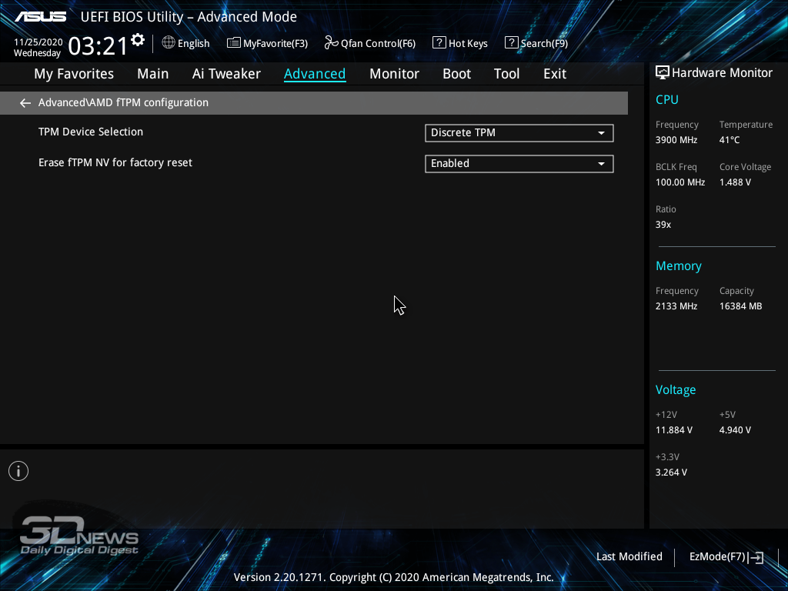Switch to EzMode(F7)

click(x=726, y=557)
